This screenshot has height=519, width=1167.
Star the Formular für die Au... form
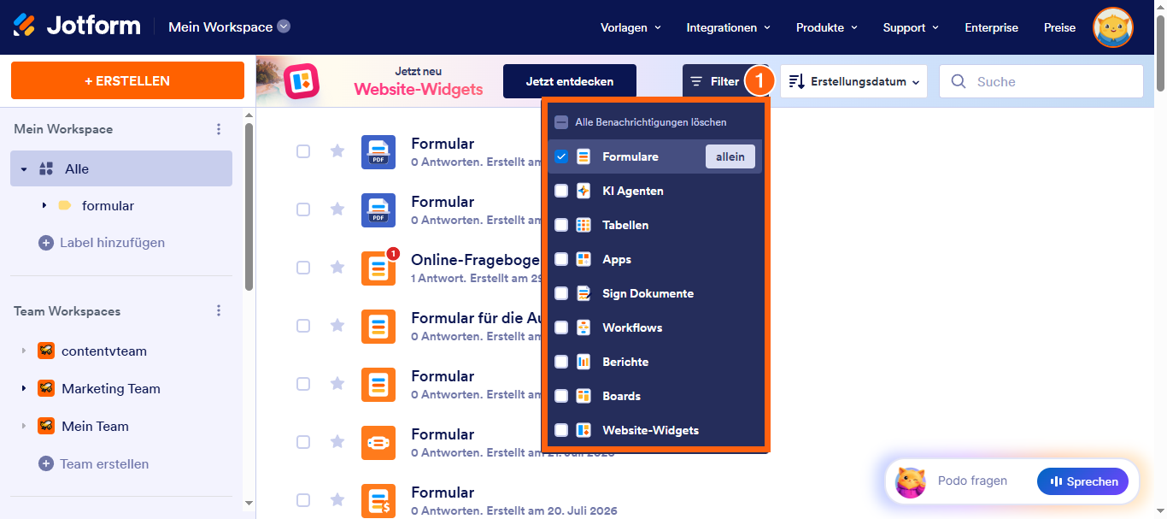pos(337,325)
